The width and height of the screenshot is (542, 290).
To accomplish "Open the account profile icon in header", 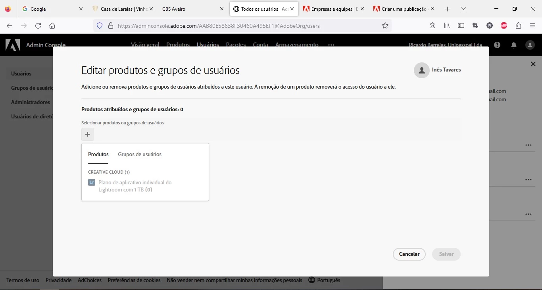I will point(530,45).
